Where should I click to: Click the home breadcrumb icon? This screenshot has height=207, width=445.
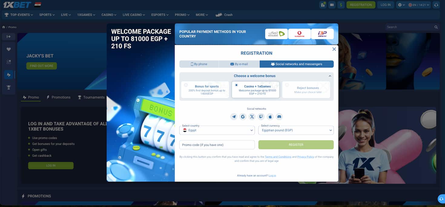click(4, 27)
